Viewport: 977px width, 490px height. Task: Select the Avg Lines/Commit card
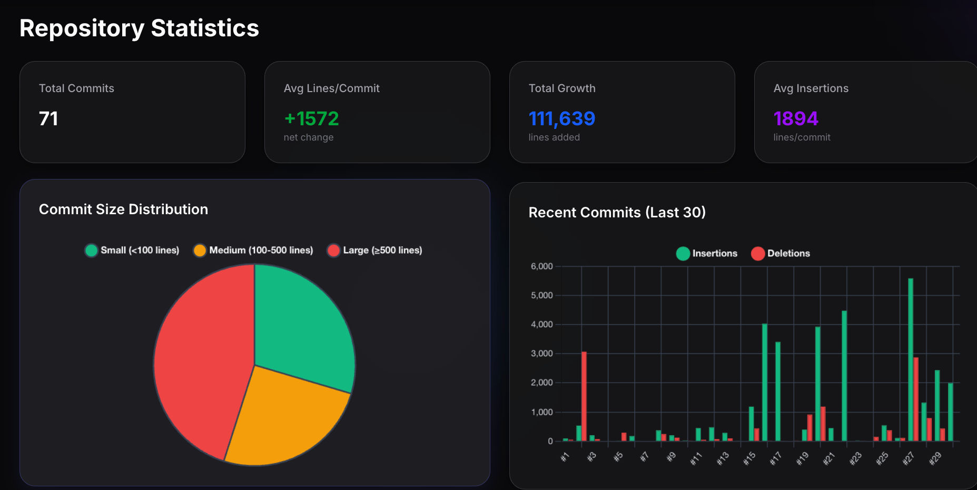tap(377, 112)
